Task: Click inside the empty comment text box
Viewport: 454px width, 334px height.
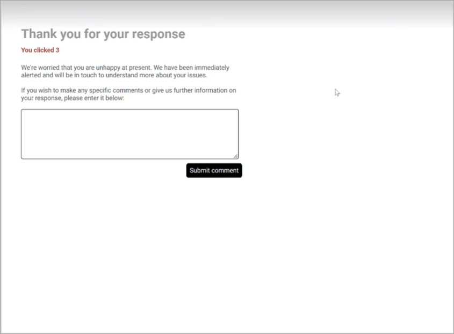Action: (129, 134)
